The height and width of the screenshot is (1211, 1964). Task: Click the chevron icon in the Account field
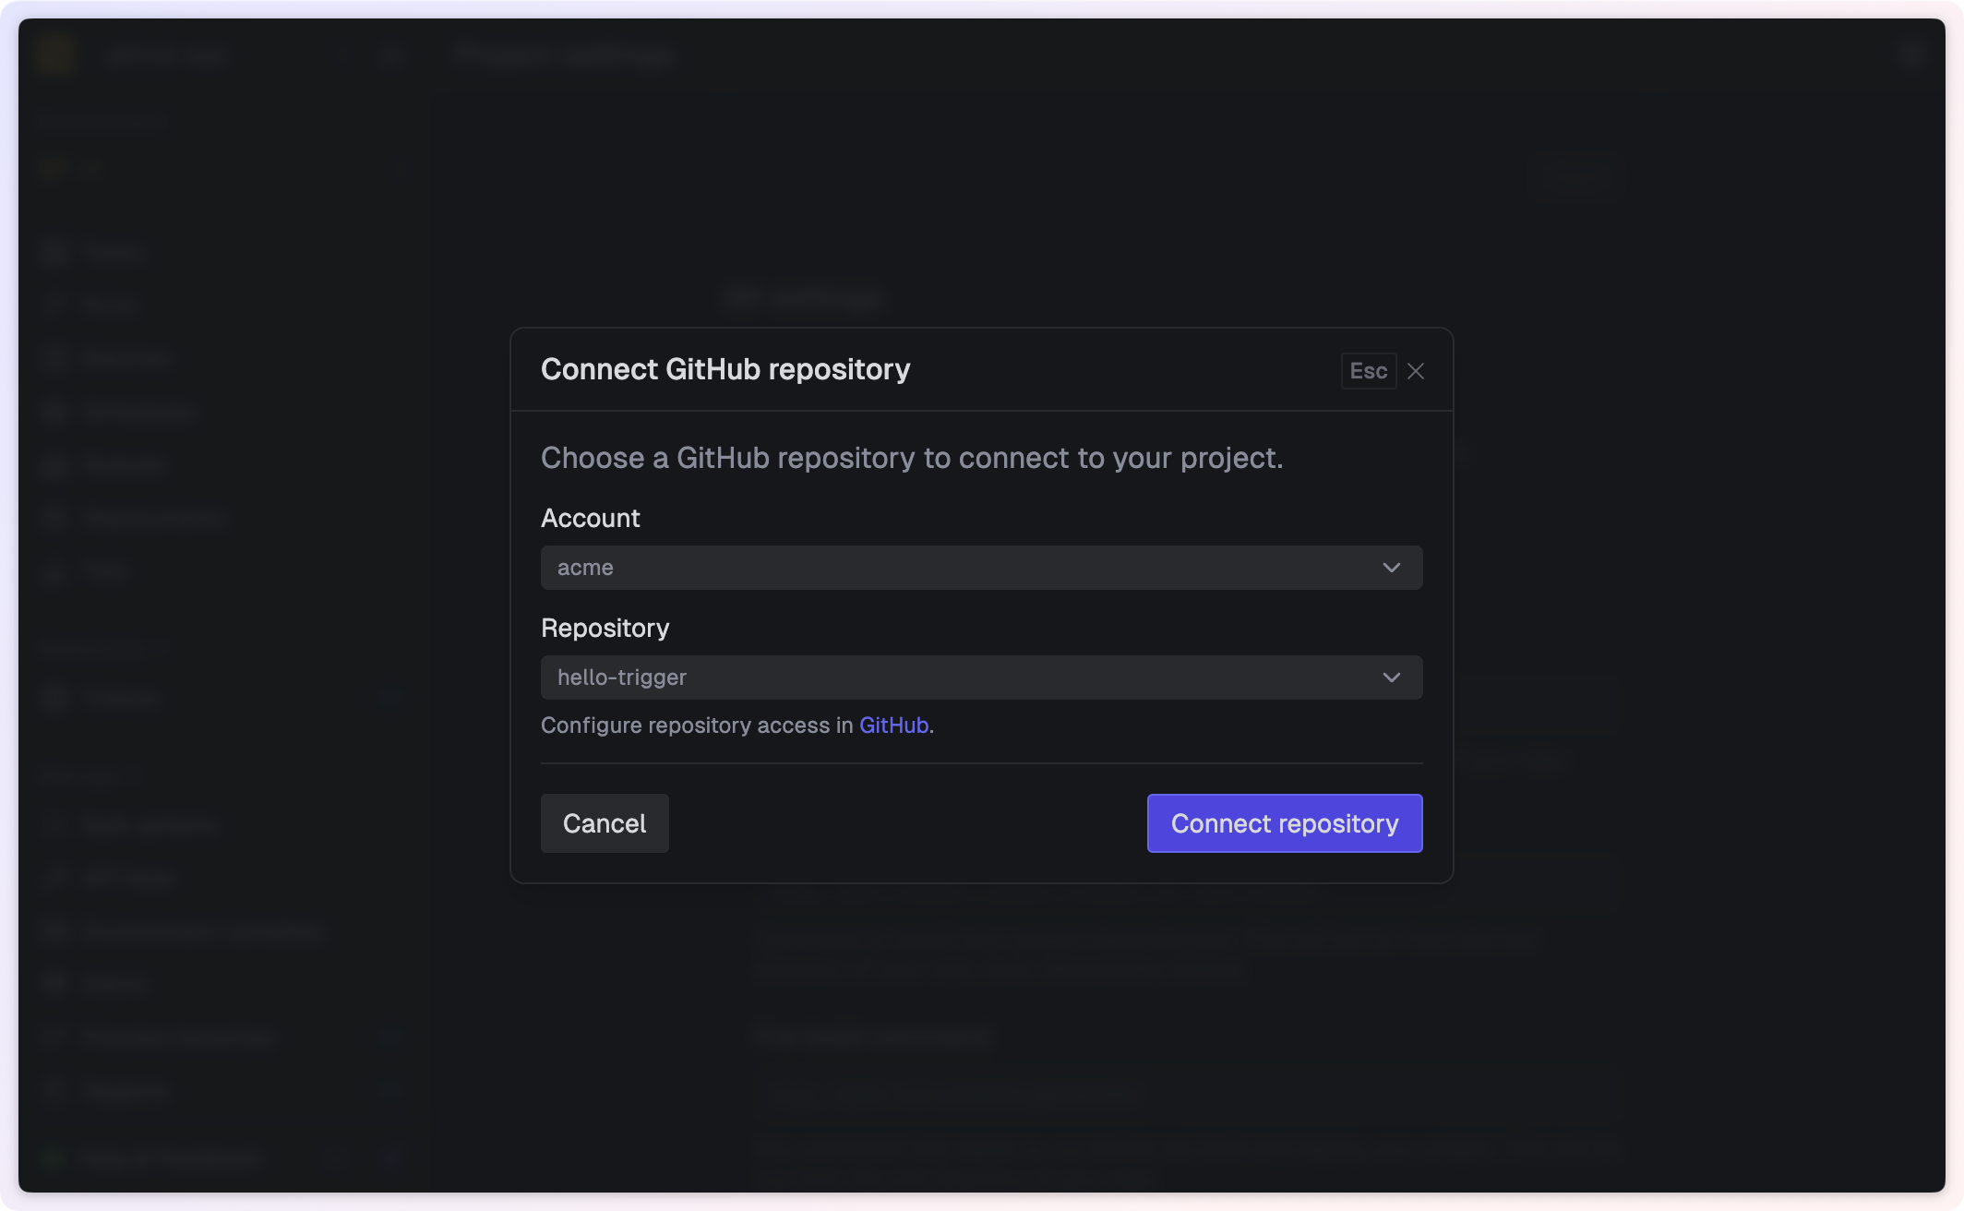coord(1391,568)
